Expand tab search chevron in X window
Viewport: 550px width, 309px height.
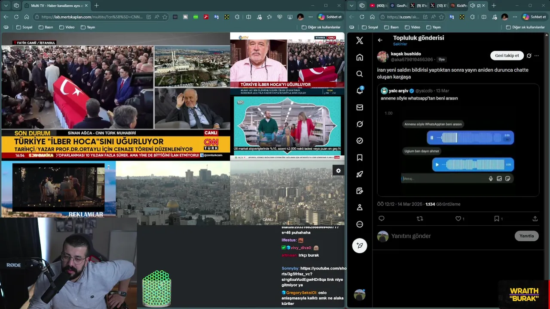point(352,6)
